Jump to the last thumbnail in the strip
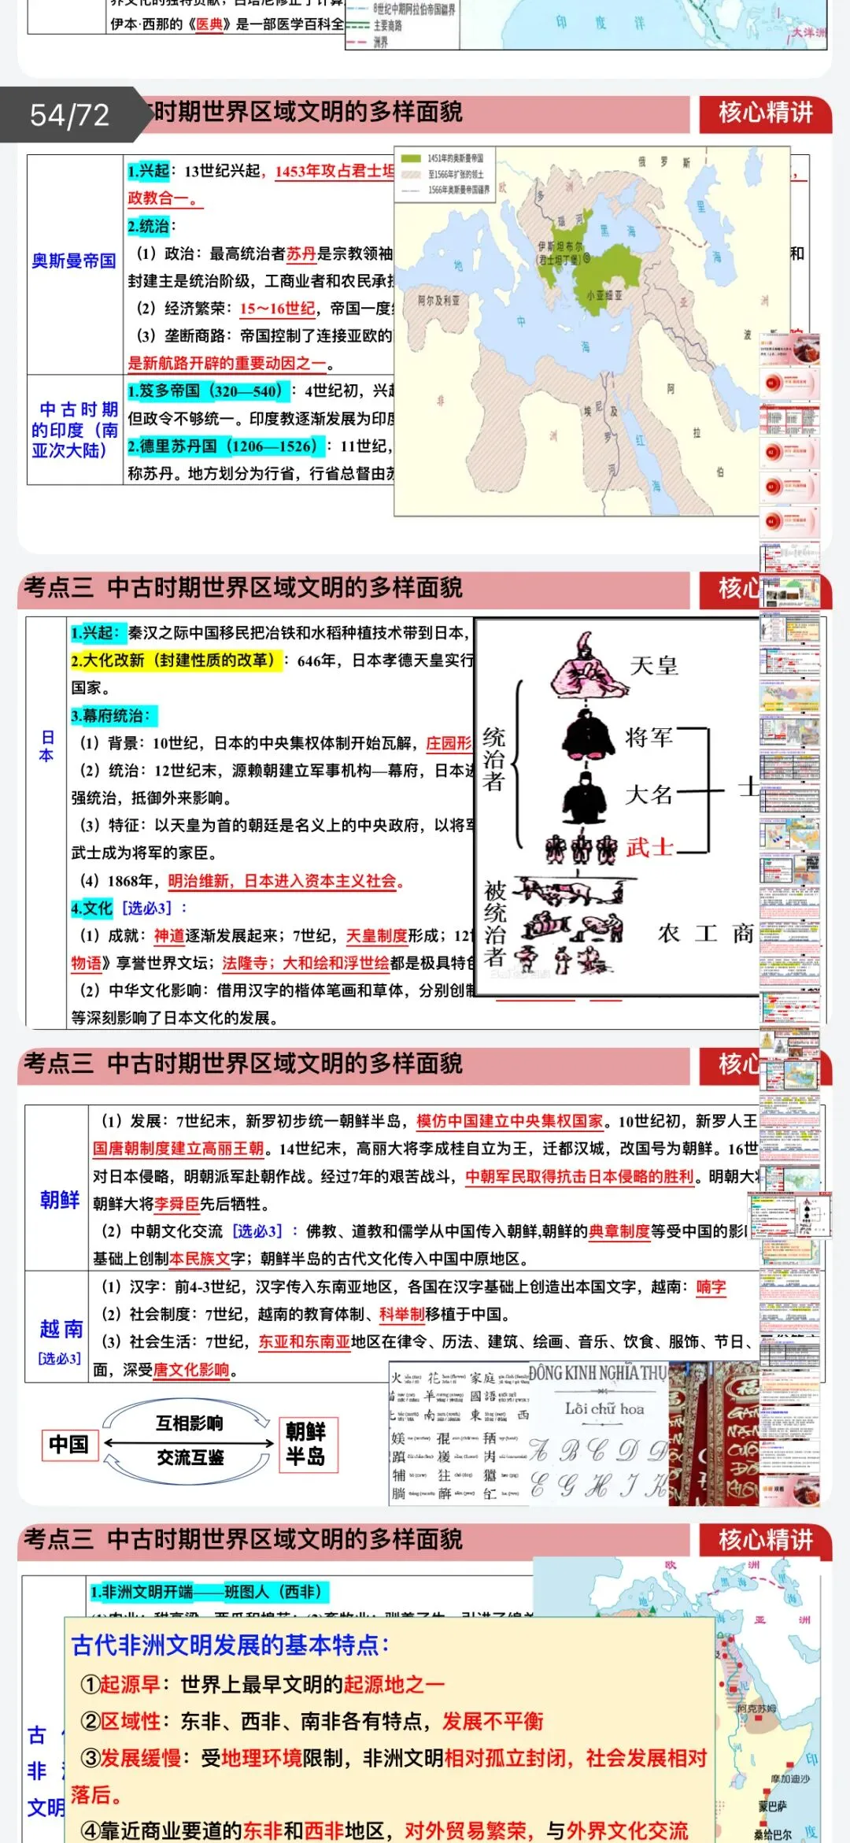This screenshot has height=1843, width=850. pyautogui.click(x=790, y=1490)
